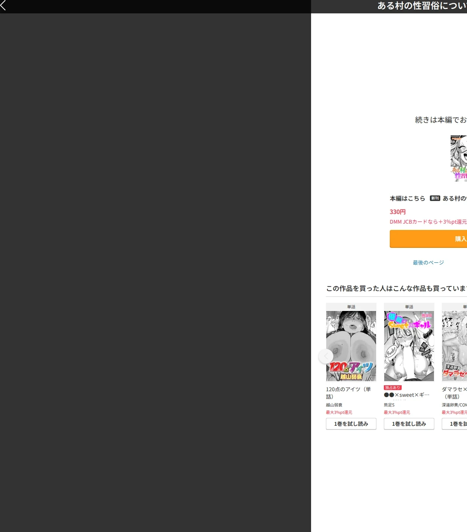
Task: Click the 120点のアイツ（単話） title link
Action: point(348,393)
